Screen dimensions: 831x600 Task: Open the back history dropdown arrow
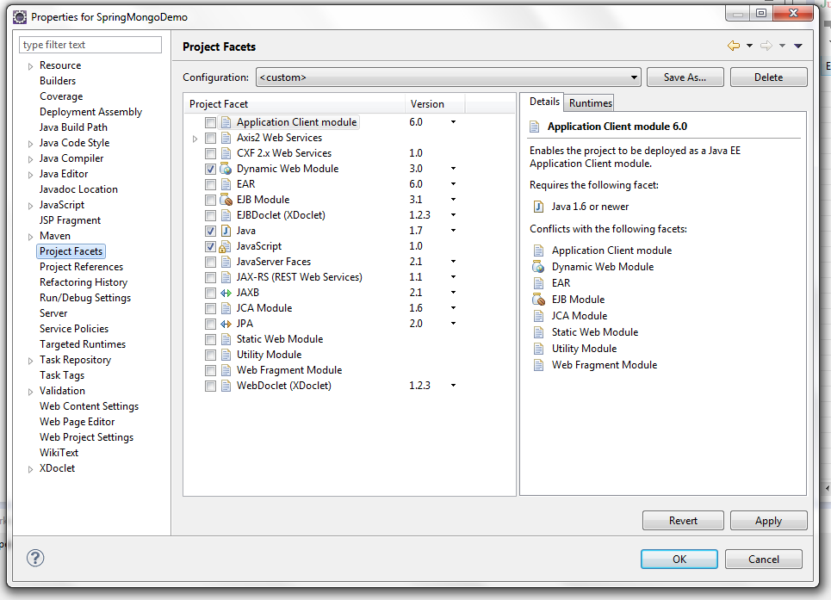coord(749,46)
